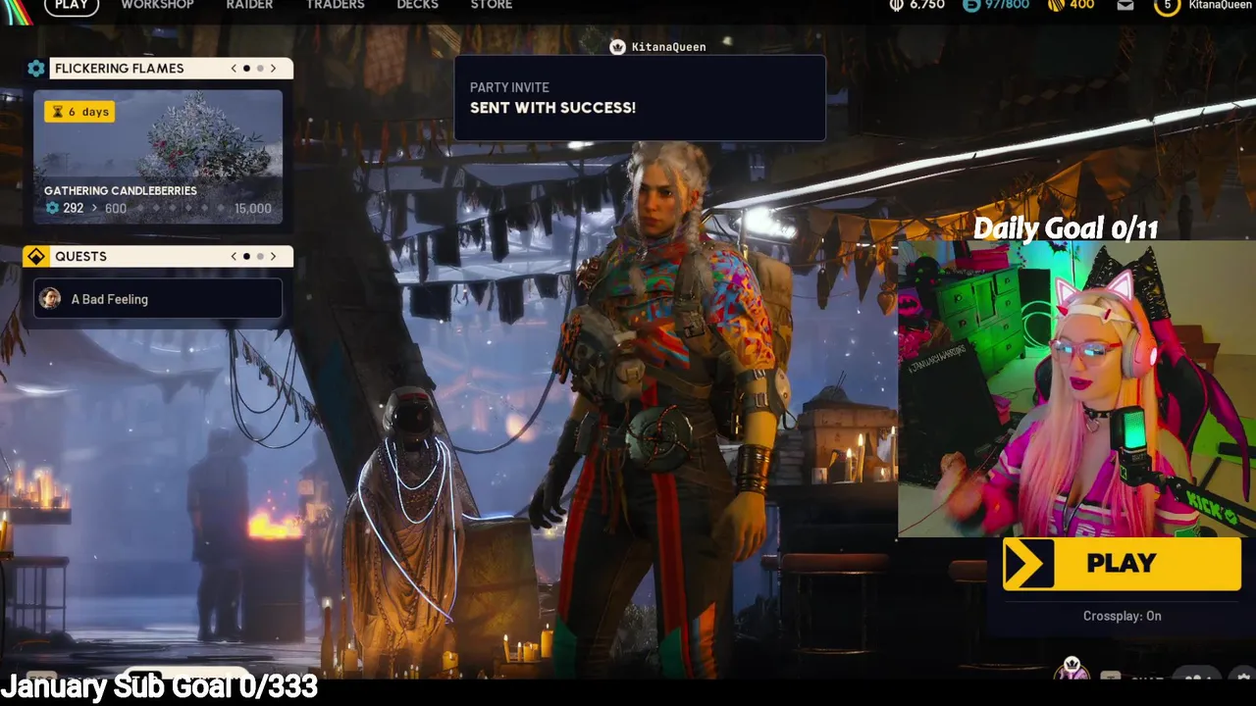Open the A Bad Feeling quest
Image resolution: width=1256 pixels, height=706 pixels.
(x=158, y=299)
